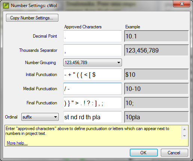The height and width of the screenshot is (161, 193).
Task: Click the Medial Punctuation input field
Action: click(92, 89)
